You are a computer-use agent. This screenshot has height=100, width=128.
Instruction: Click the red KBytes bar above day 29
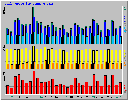pos(113,84)
